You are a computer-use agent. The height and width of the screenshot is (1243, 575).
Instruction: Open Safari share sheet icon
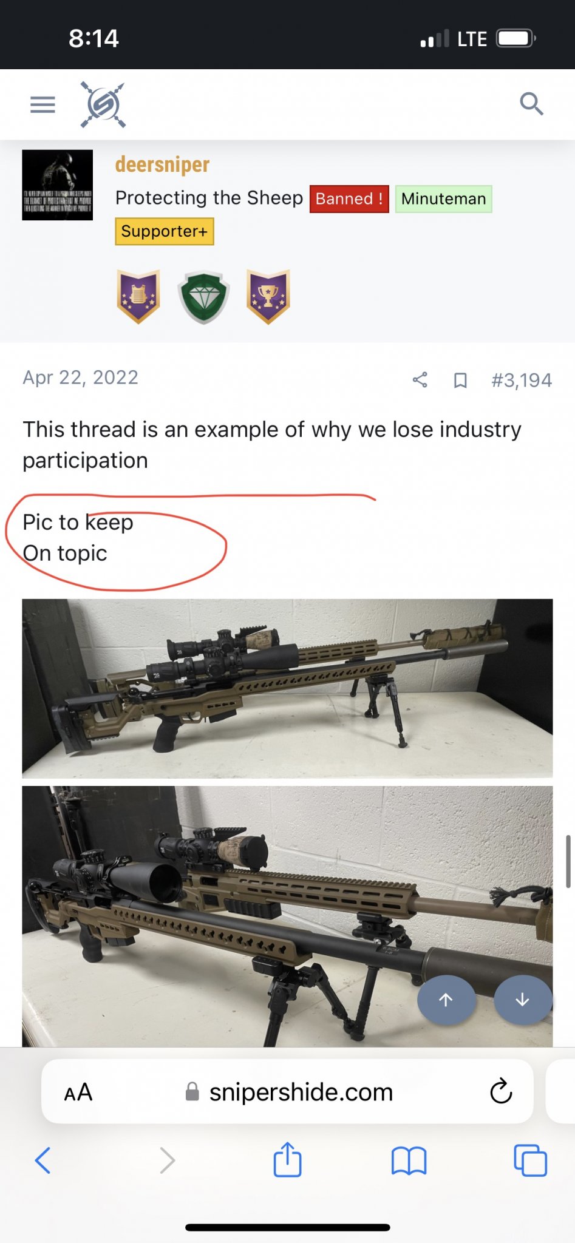pyautogui.click(x=287, y=1159)
